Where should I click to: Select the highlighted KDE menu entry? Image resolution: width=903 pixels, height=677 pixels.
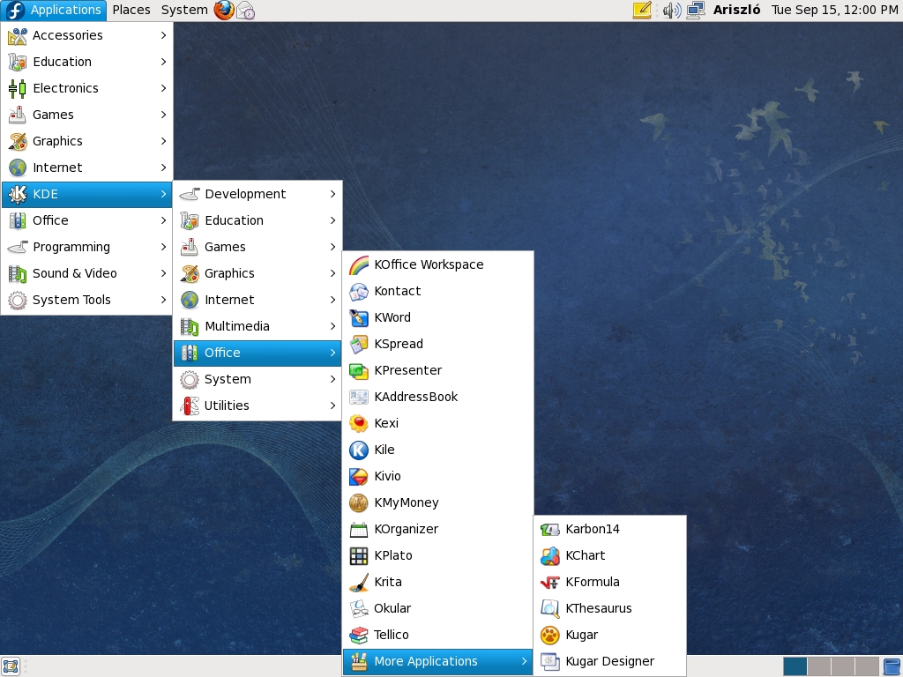click(x=86, y=194)
